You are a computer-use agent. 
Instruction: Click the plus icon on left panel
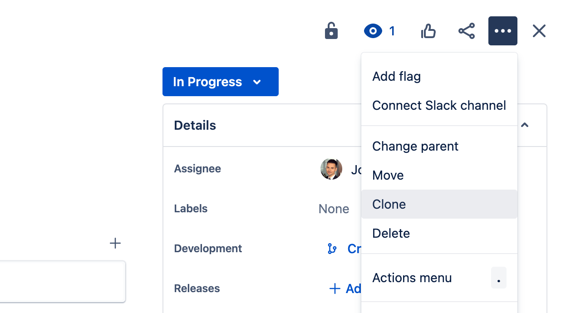point(115,244)
